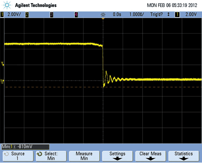
Task: Select channel 2 indicator in top bar
Action: pyautogui.click(x=27, y=14)
